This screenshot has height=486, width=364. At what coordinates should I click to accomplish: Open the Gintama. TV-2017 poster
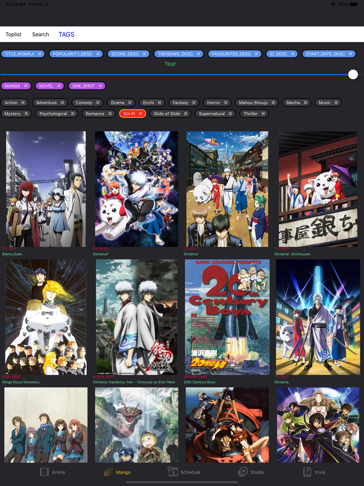318,317
